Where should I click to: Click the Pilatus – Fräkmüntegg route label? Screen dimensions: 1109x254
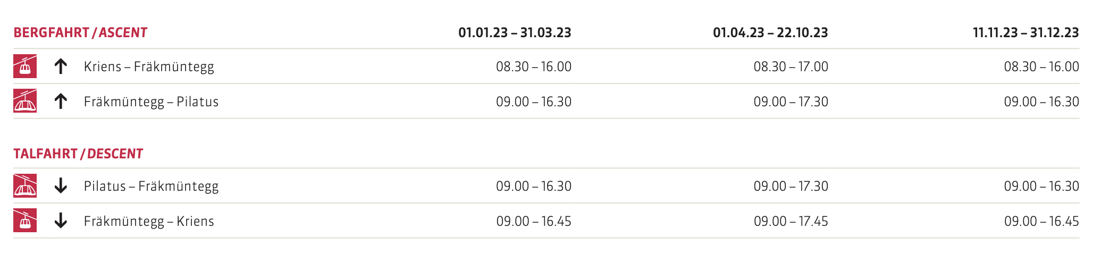(x=151, y=186)
